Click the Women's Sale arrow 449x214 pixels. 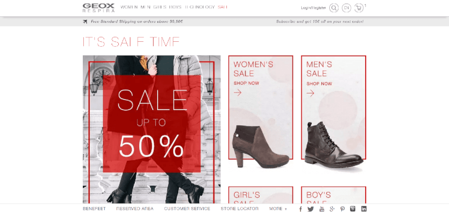237,92
